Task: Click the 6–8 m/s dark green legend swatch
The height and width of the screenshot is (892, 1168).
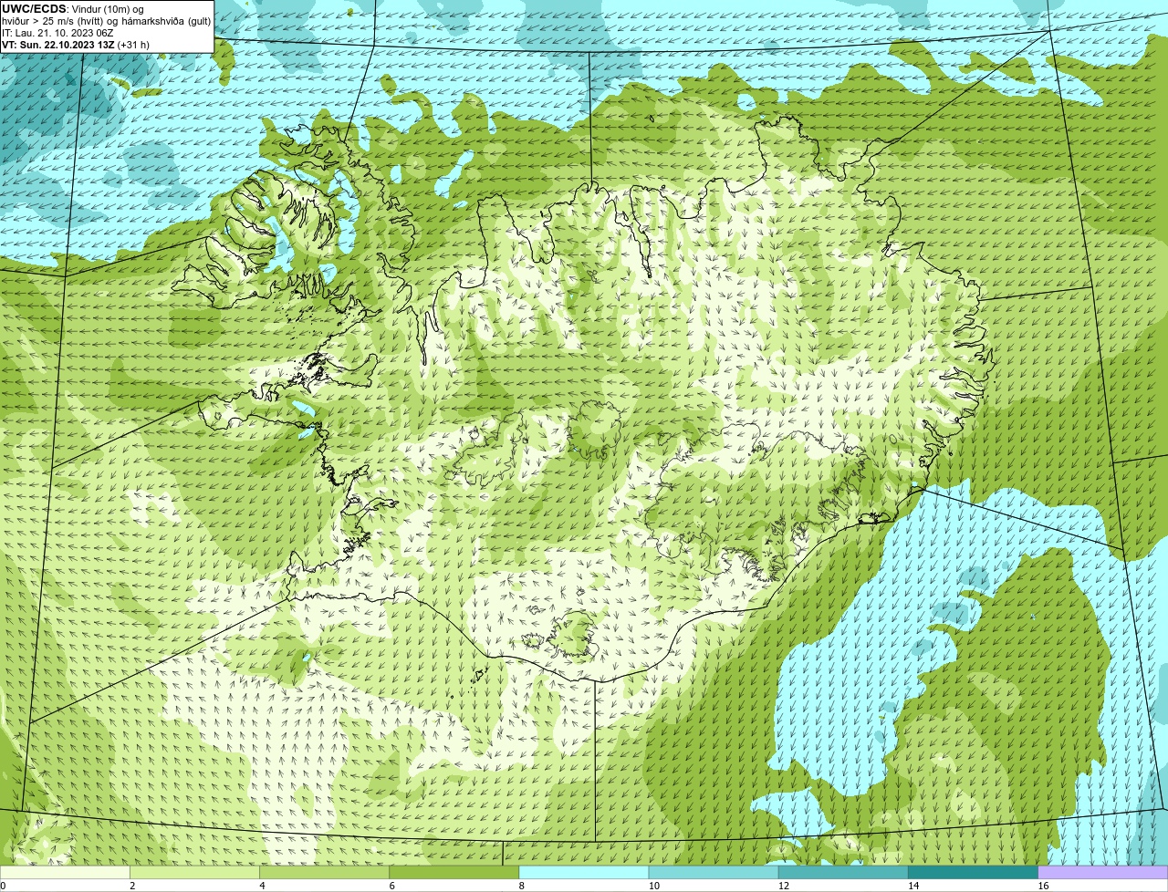Action: (454, 872)
